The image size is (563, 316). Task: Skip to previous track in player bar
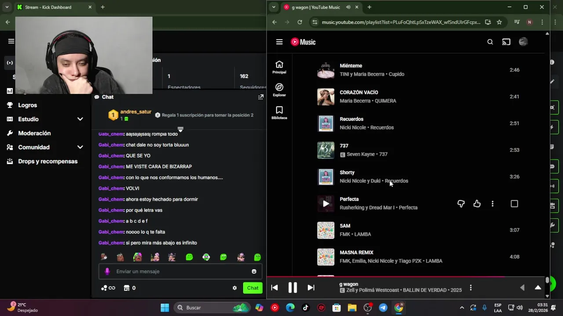274,288
